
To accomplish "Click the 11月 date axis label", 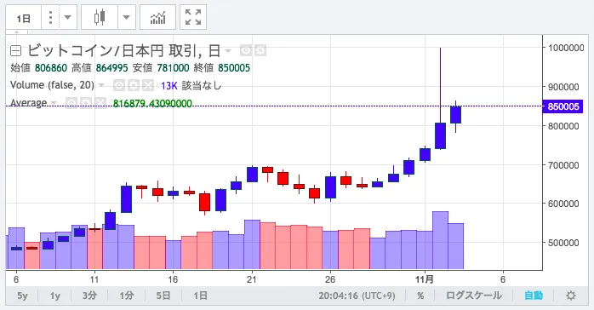I will pos(425,279).
